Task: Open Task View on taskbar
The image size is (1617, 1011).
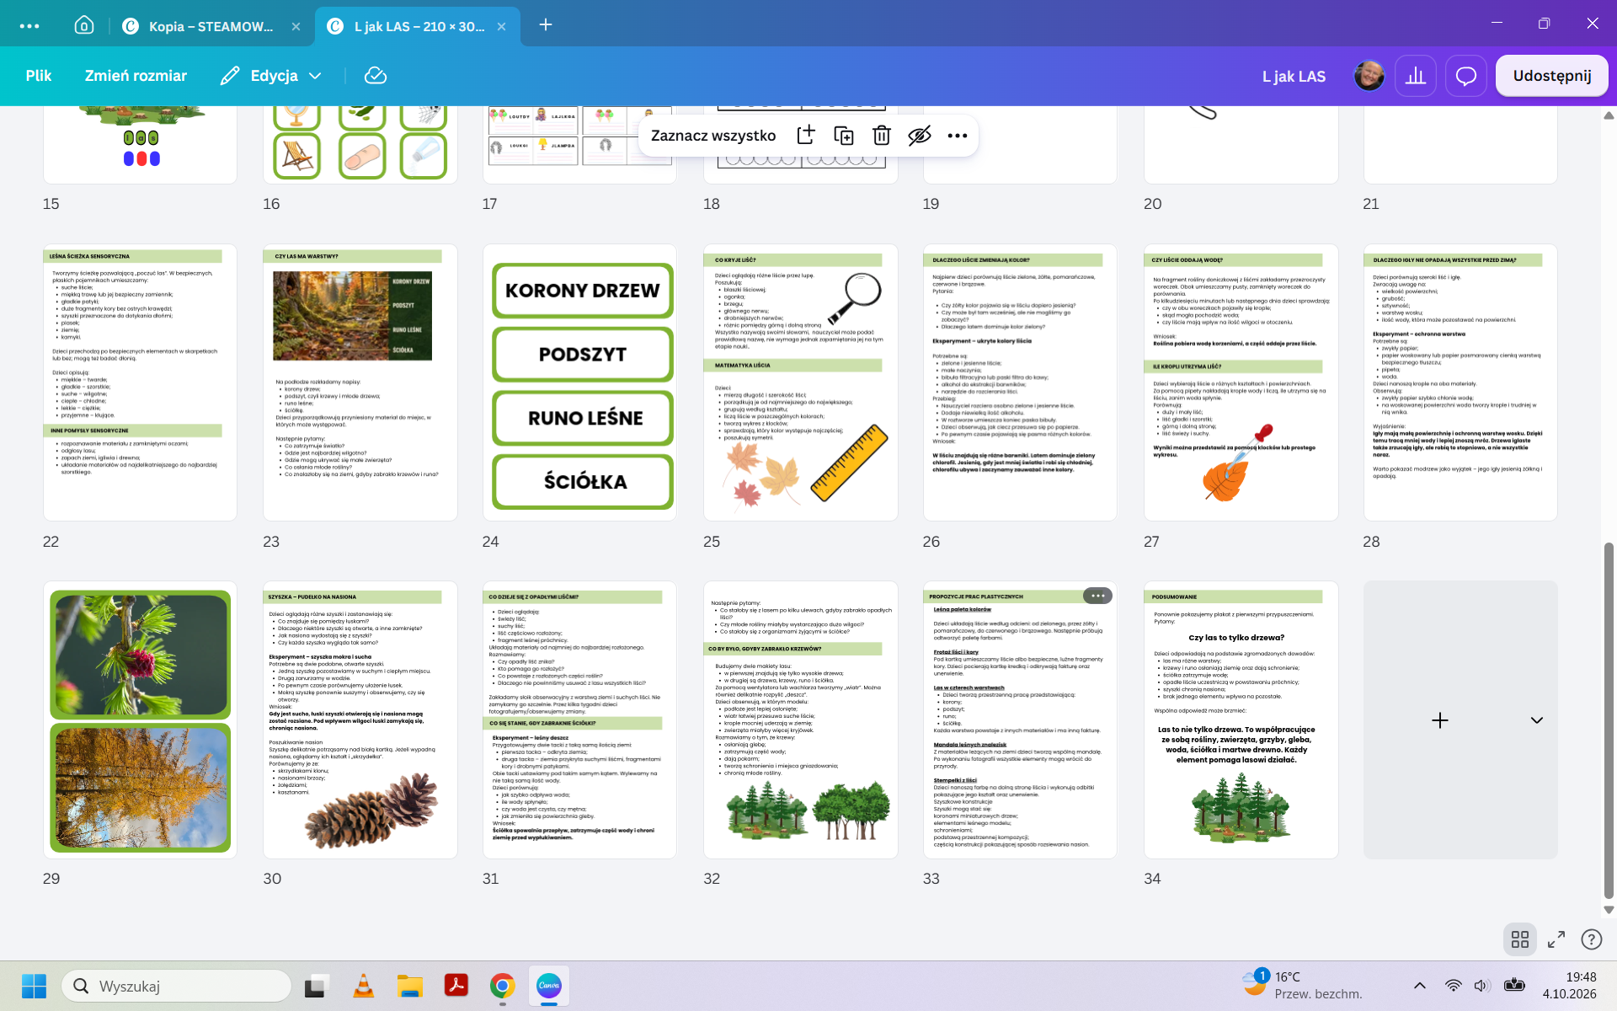Action: point(317,986)
